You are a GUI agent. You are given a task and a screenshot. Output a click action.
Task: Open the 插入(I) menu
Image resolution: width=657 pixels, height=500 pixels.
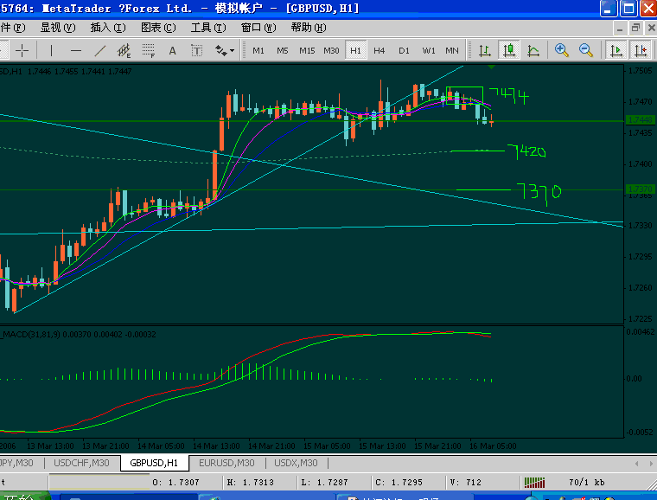point(108,28)
